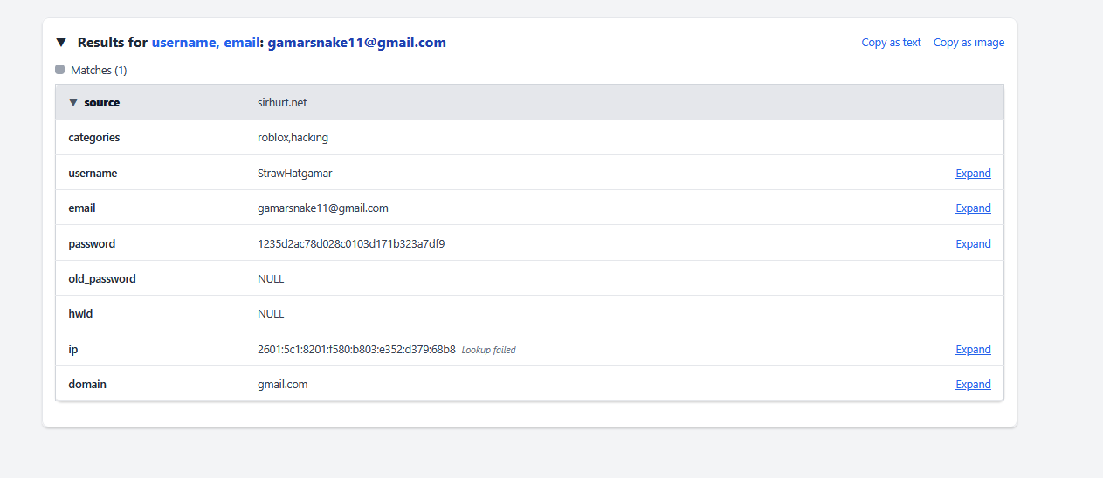
Task: Click Copy as text link
Action: [x=891, y=43]
